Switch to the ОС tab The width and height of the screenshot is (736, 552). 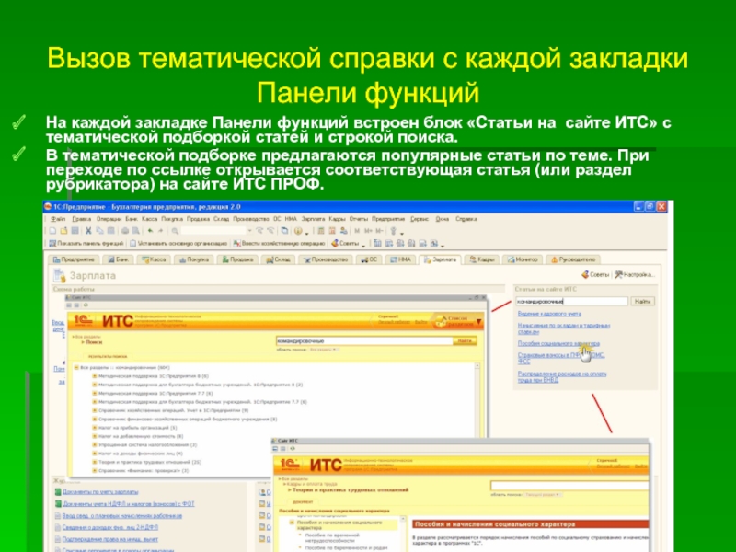click(369, 259)
